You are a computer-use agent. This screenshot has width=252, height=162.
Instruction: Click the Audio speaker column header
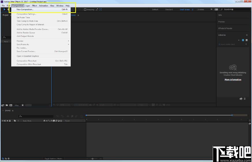tap(5, 121)
